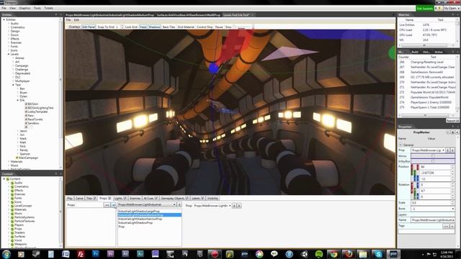Screen dimensions: 461x259
Task: Toggle the Edit Panel button
Action: [x=89, y=27]
